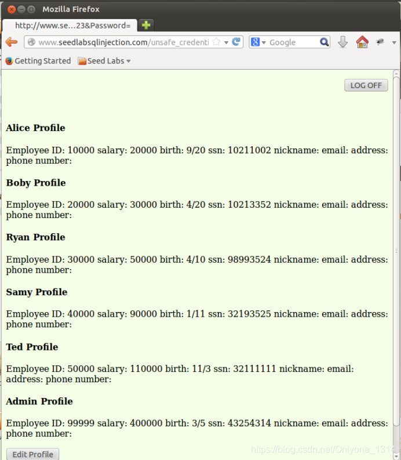Click Ted's salary value 110000
The image size is (401, 460).
click(146, 368)
